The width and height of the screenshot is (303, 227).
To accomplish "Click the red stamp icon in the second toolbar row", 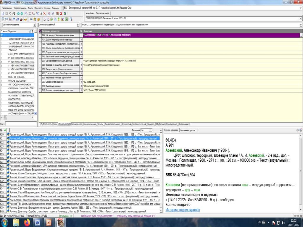I will 21,19.
